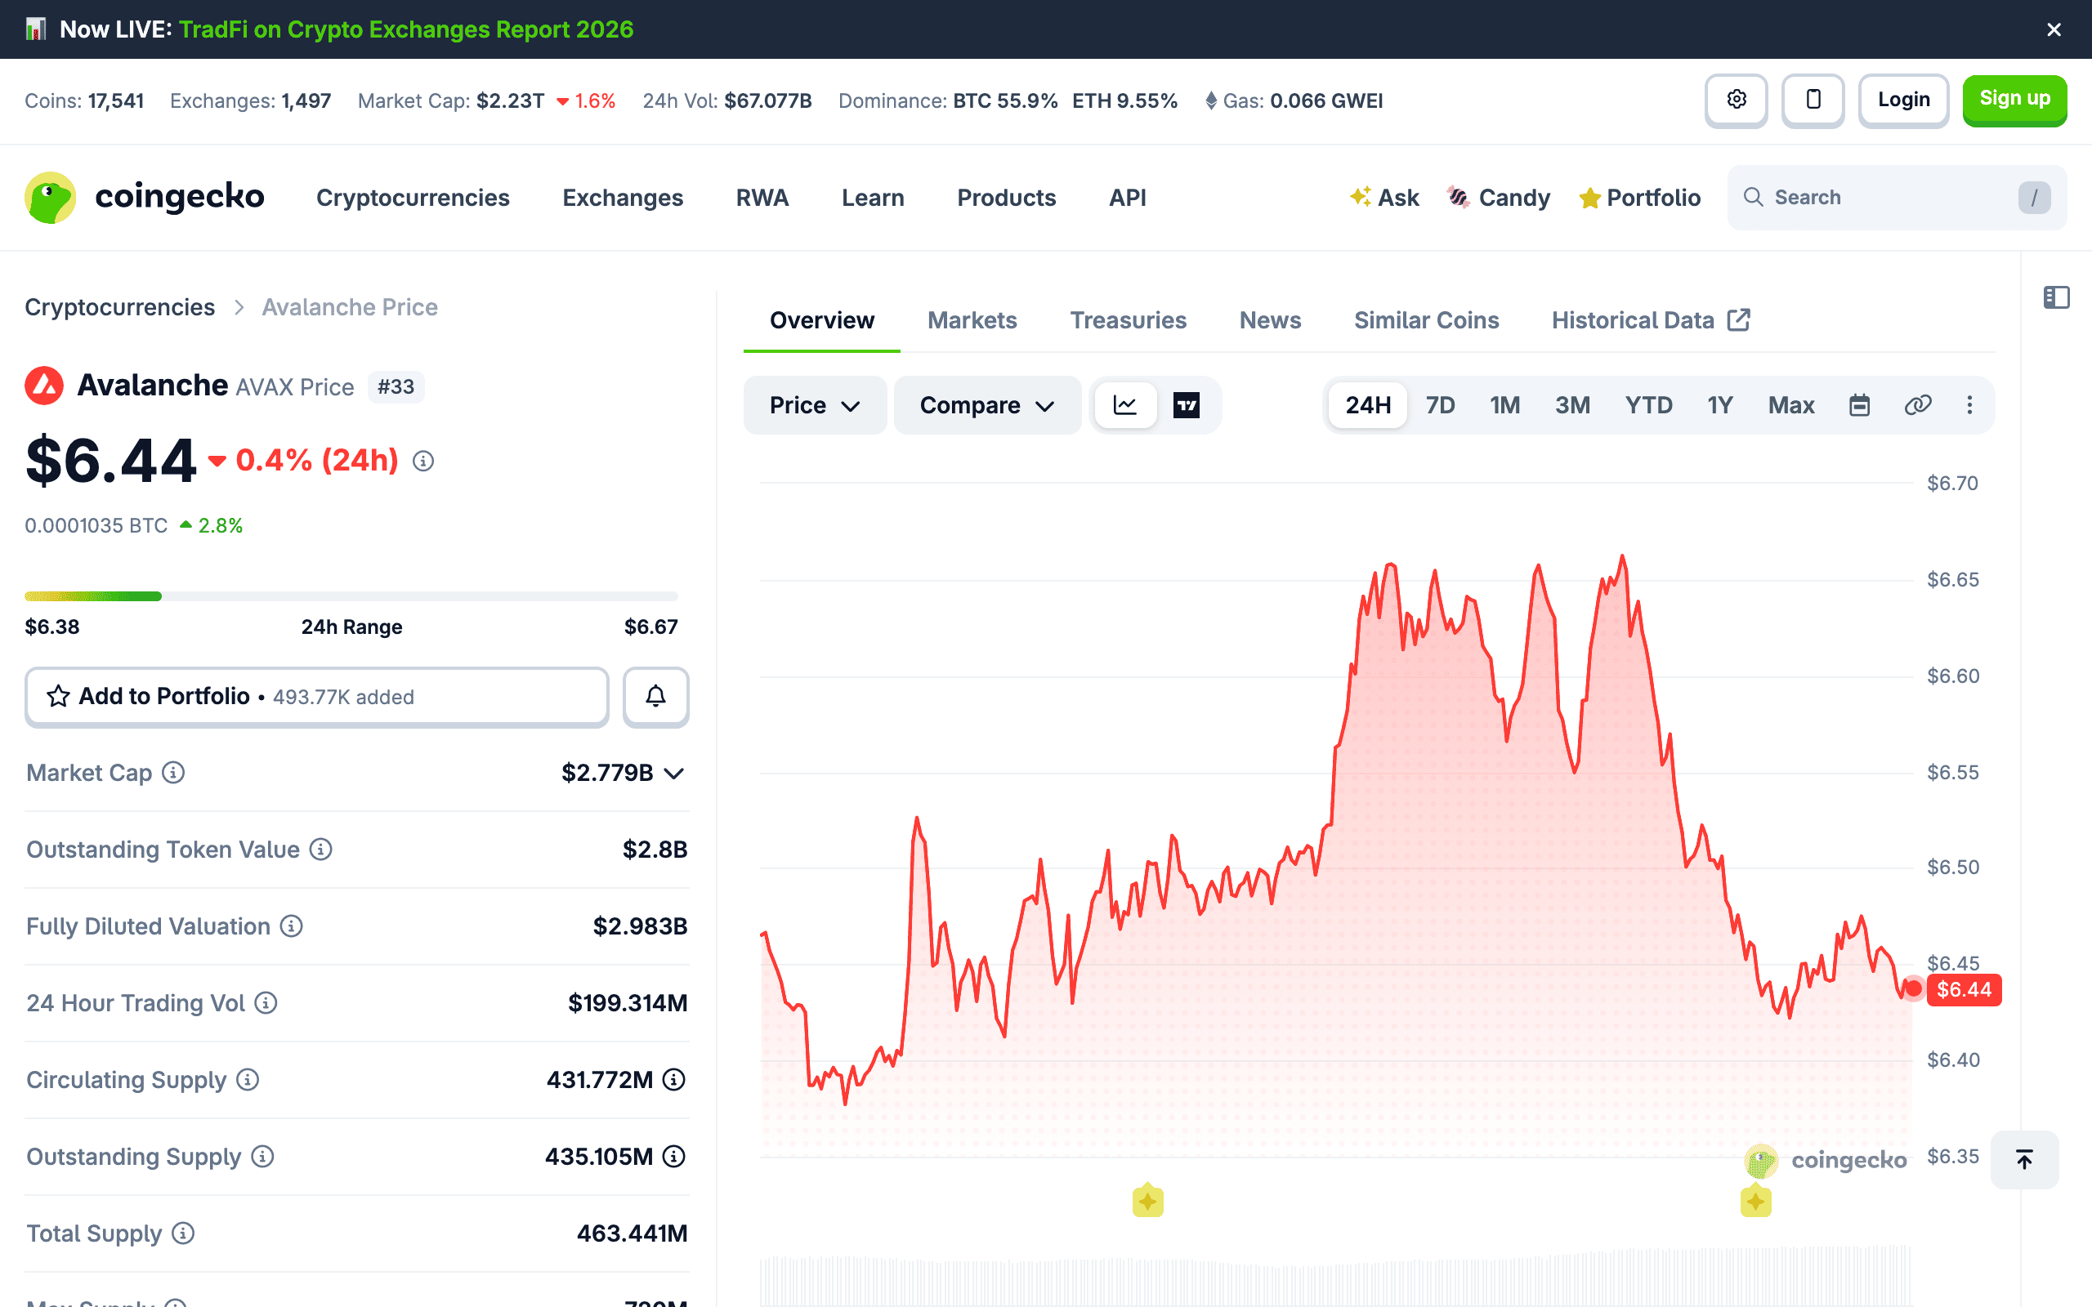Click the mobile app phone icon
The height and width of the screenshot is (1307, 2092).
tap(1813, 100)
